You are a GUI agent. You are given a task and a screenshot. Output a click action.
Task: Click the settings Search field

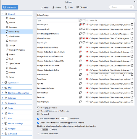coord(122,7)
